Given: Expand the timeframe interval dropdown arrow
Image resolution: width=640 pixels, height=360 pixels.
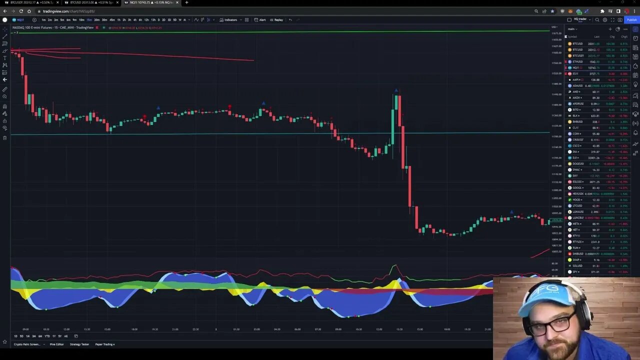Looking at the screenshot, I should (x=189, y=20).
